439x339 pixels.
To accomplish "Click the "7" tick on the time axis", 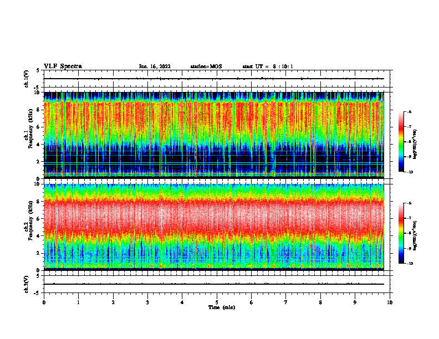I will click(x=286, y=302).
